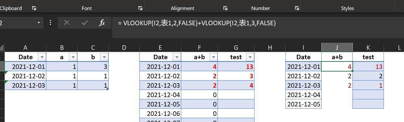Select cell A with date 2021-12-02
This screenshot has width=404, height=122.
click(26, 76)
